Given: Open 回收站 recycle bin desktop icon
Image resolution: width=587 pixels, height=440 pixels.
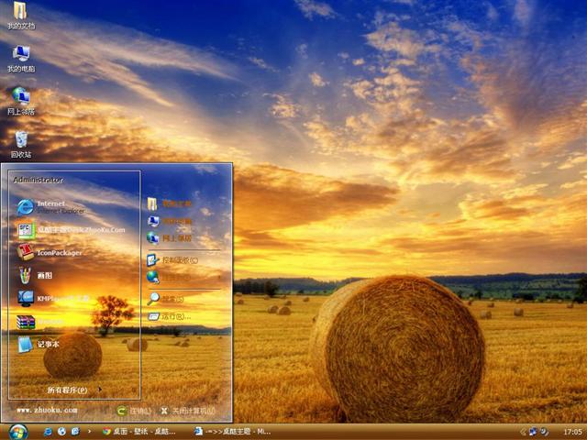Looking at the screenshot, I should click(21, 145).
